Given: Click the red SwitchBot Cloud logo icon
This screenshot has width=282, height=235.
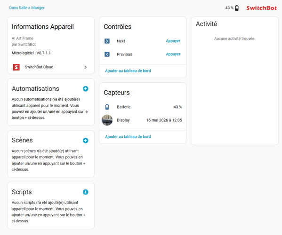Looking at the screenshot, I should pyautogui.click(x=16, y=67).
